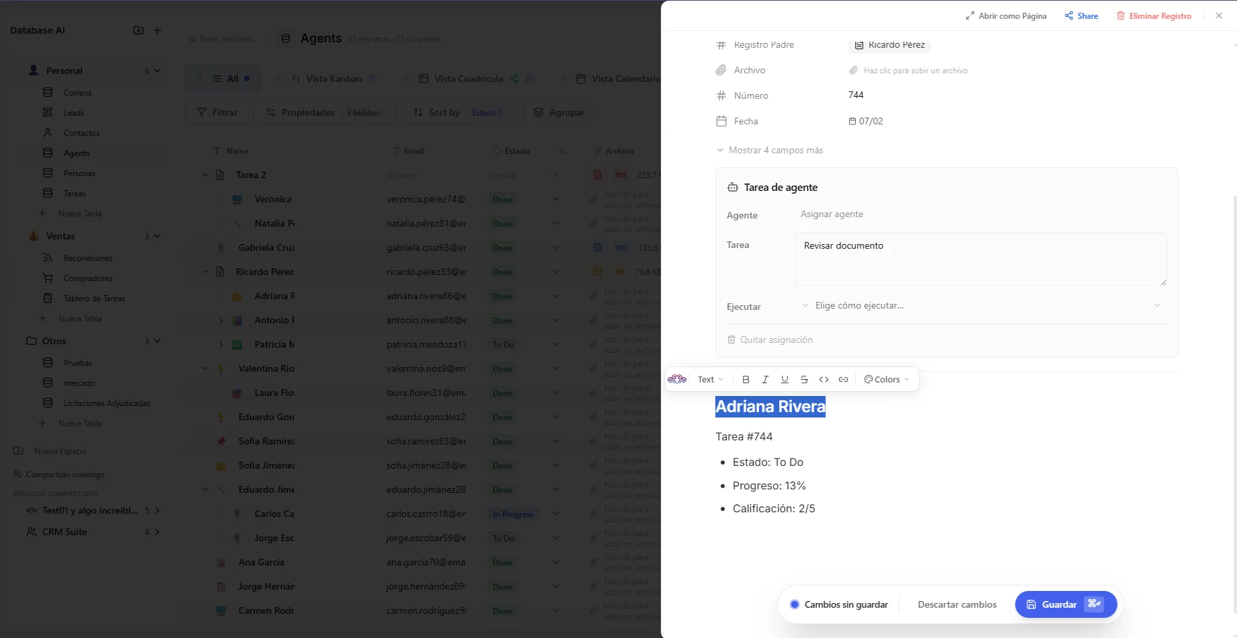
Task: Apply italic formatting
Action: [765, 380]
